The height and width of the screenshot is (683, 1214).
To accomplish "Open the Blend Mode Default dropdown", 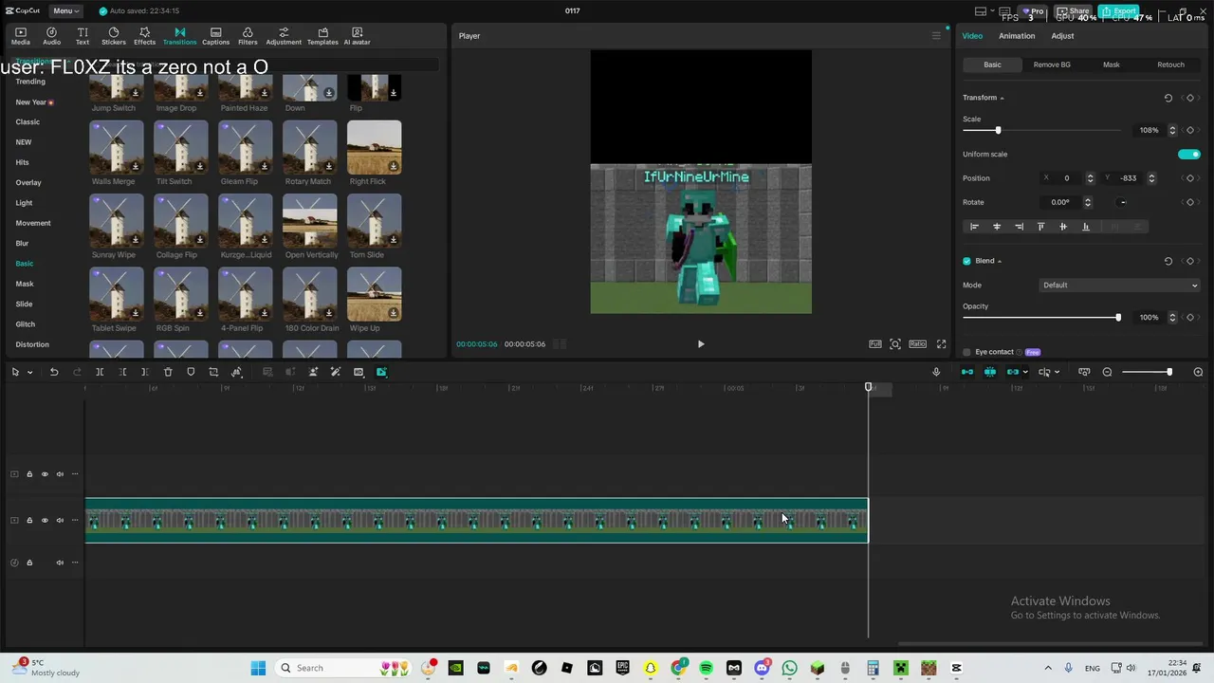I will click(1120, 285).
